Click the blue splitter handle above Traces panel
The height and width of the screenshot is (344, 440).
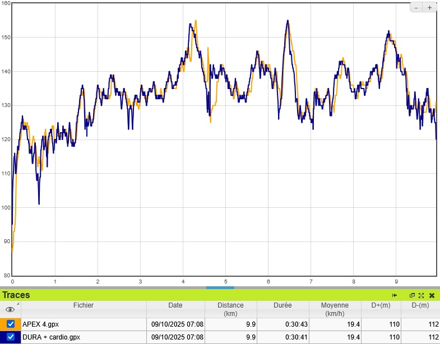(220, 287)
